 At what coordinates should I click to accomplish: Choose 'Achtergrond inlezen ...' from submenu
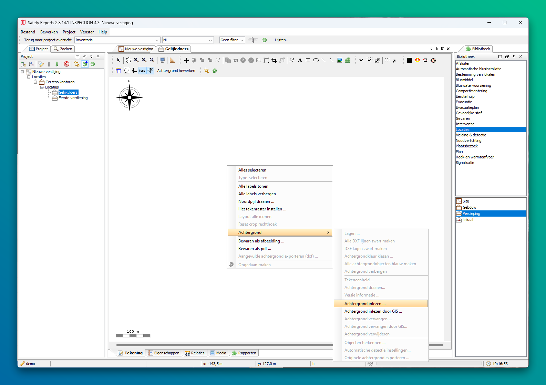(x=365, y=304)
